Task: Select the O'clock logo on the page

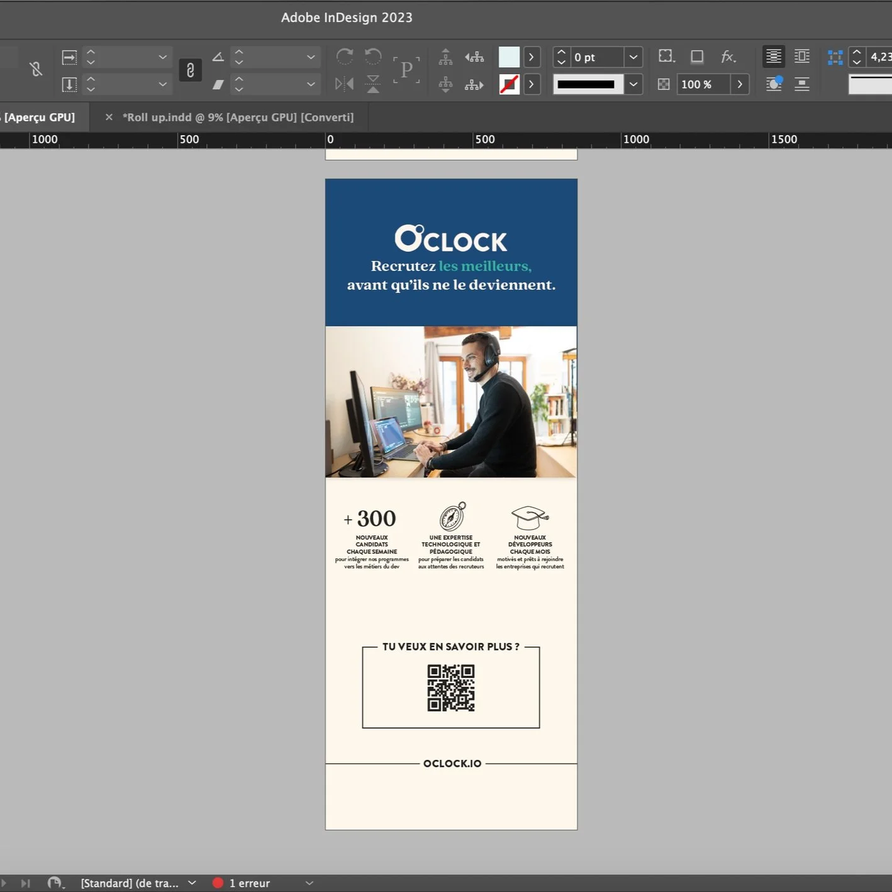Action: point(451,238)
